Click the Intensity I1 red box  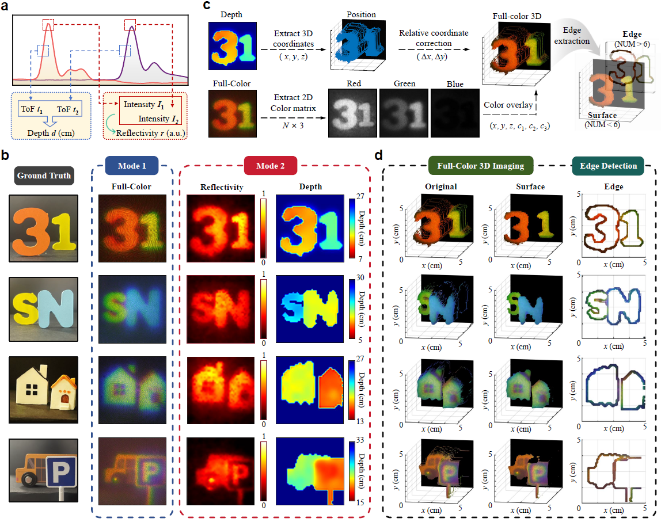[x=150, y=111]
